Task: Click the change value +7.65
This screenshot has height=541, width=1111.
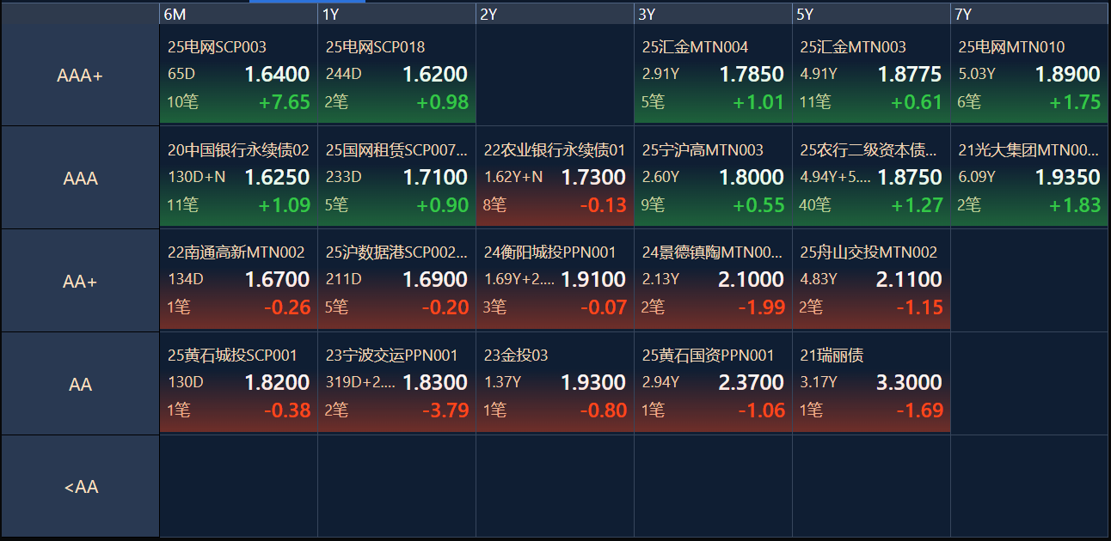Action: [x=285, y=103]
